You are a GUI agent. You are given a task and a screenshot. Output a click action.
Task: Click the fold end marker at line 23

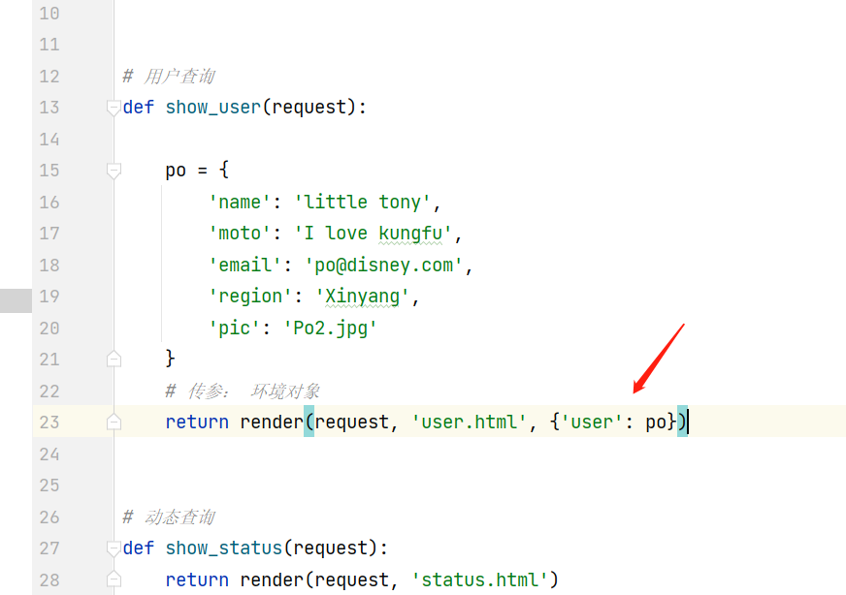pos(114,422)
